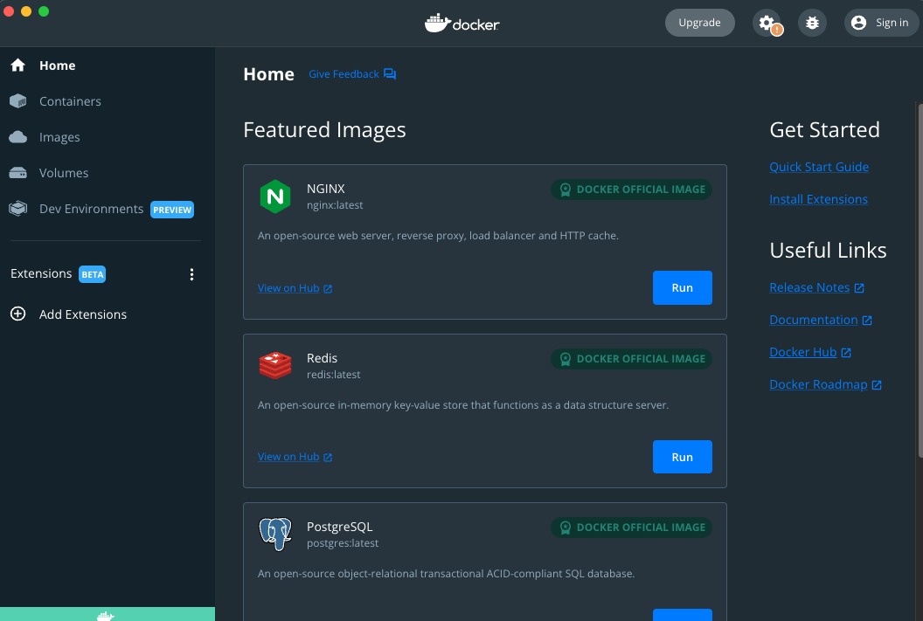Click the PREVIEW badge beside Dev Environments

172,210
